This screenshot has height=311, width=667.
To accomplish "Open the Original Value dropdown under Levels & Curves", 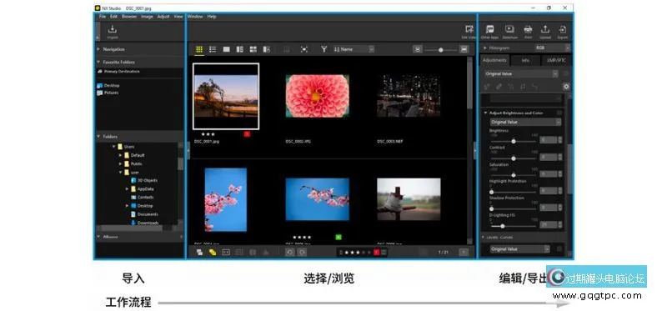I will tap(519, 249).
